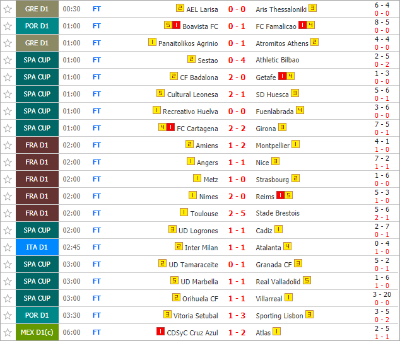400x341 pixels.
Task: Click Boavista FC red card icon
Action: pyautogui.click(x=176, y=25)
